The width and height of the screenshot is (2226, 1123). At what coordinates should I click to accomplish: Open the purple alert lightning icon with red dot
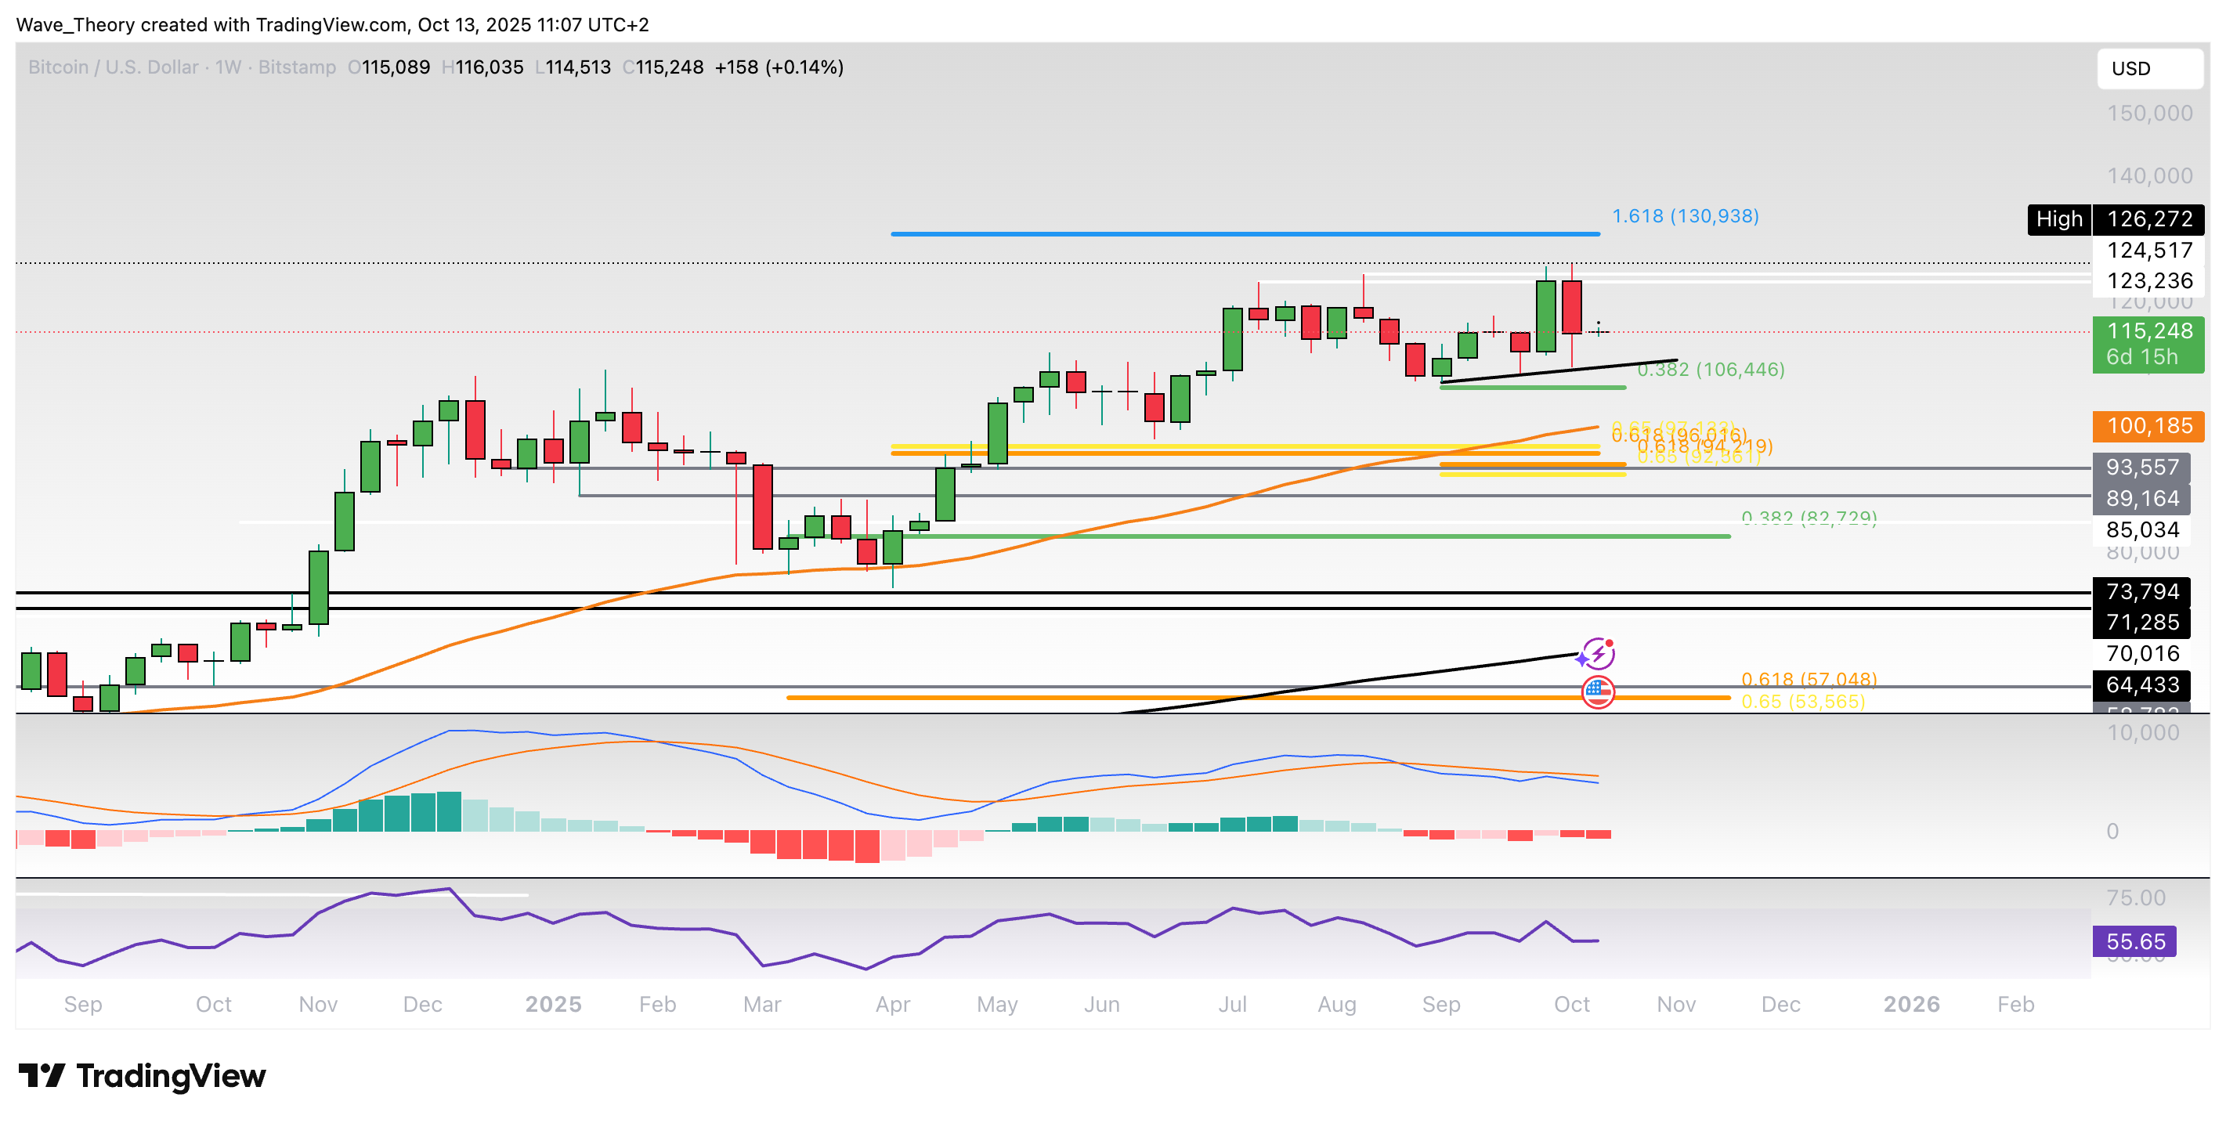click(x=1599, y=654)
